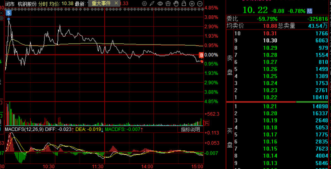This screenshot has width=331, height=169.
Task: Select buy level 6 price 10.16
Action: 270,142
